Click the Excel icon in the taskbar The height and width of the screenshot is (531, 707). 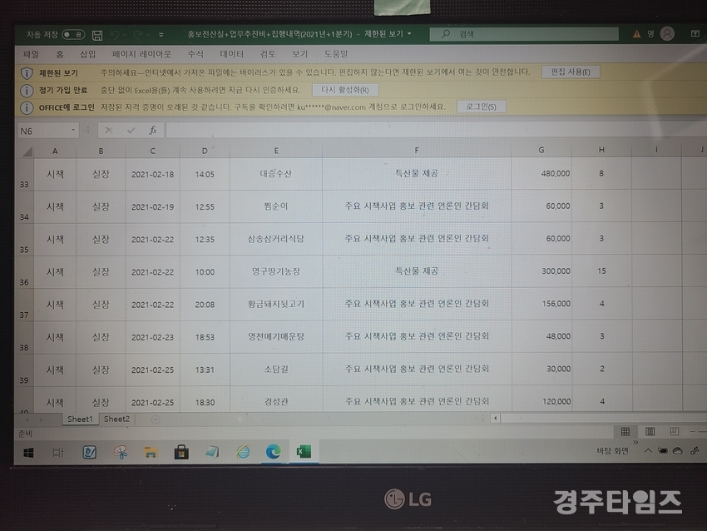[x=304, y=452]
